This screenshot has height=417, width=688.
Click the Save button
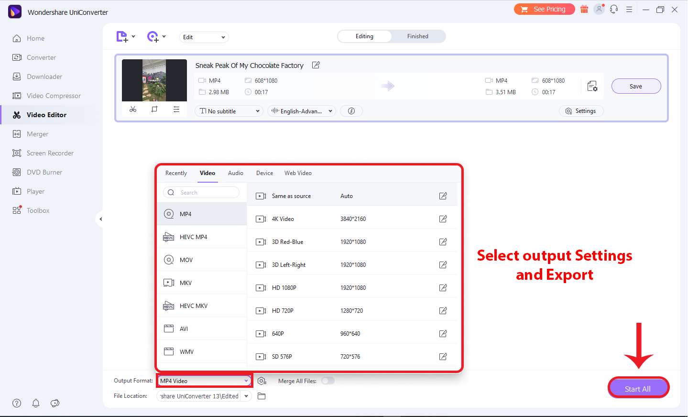636,86
